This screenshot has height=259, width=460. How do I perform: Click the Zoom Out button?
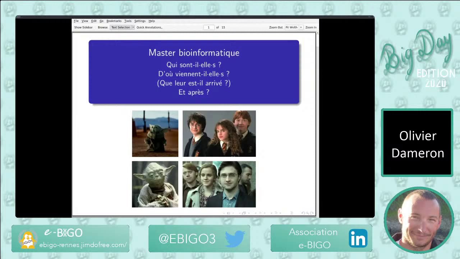276,27
